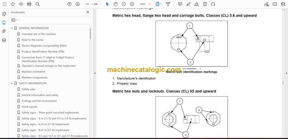Close the Bookmarks panel

88,12
